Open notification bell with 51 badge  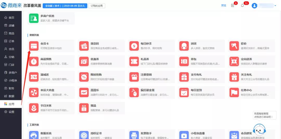coord(242,5)
